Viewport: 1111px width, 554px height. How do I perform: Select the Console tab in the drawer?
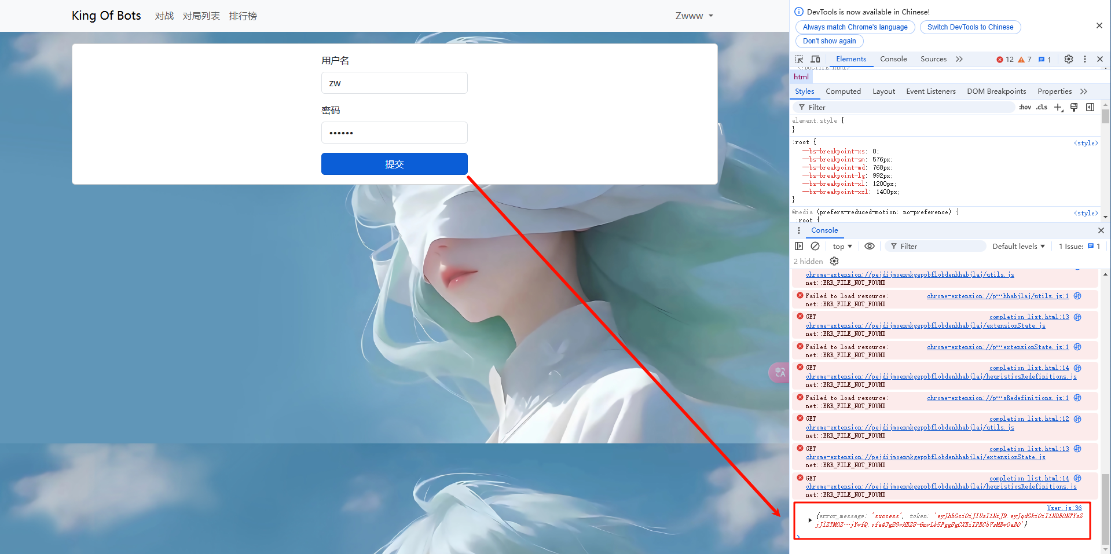coord(824,230)
